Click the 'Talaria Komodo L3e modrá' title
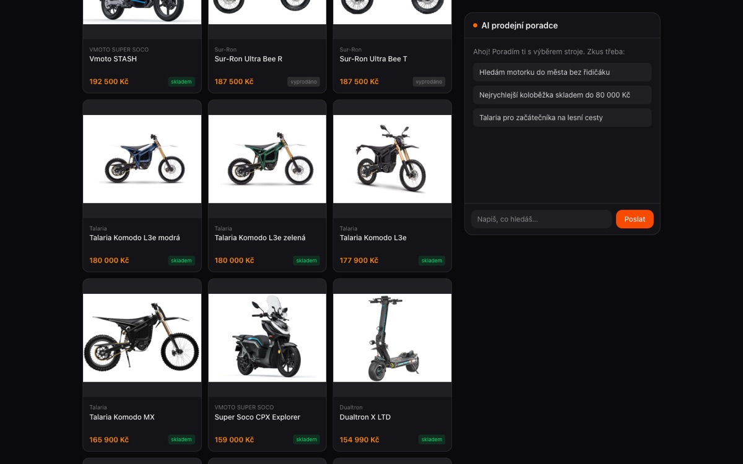743x464 pixels. [x=134, y=238]
